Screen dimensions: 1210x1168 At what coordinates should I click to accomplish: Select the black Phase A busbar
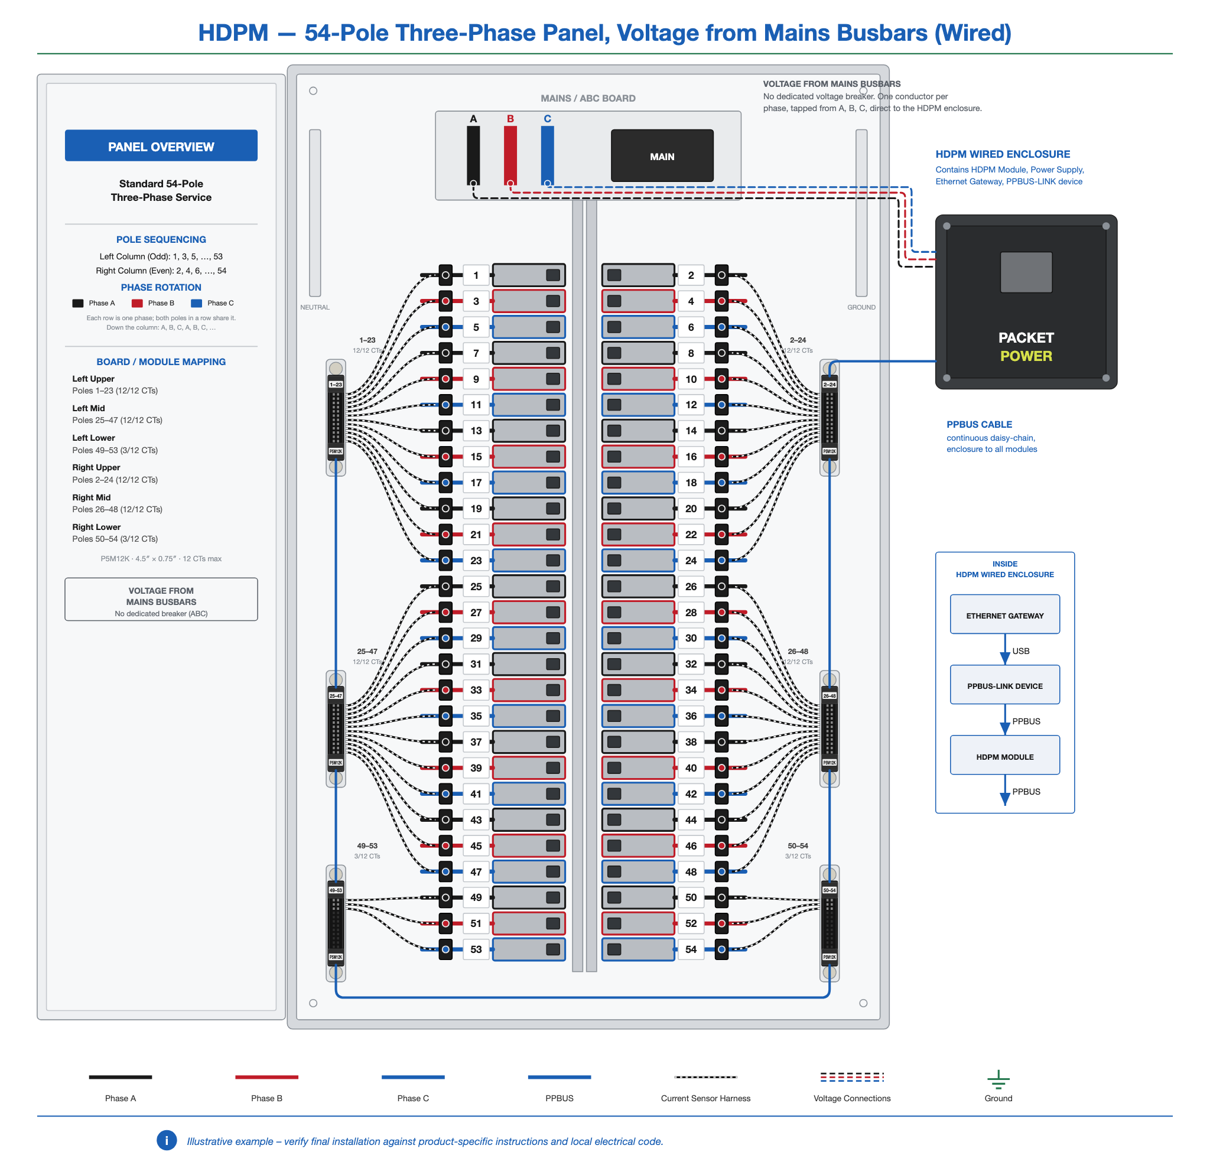click(x=473, y=155)
